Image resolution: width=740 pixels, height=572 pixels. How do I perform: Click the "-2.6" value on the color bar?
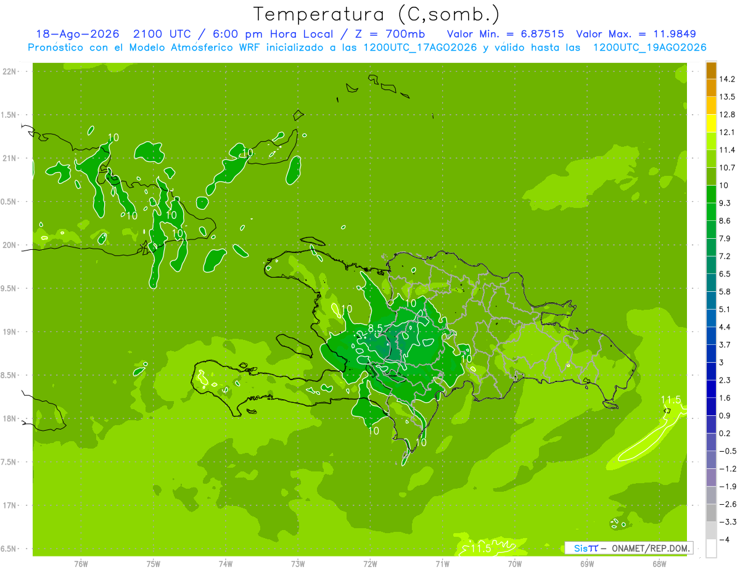[727, 504]
